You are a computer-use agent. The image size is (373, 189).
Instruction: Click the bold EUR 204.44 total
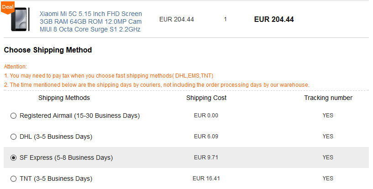(274, 20)
